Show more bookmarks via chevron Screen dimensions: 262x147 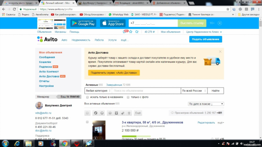[x=233, y=15]
